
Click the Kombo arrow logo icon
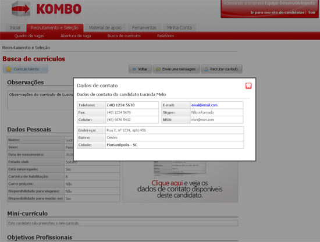pos(21,9)
